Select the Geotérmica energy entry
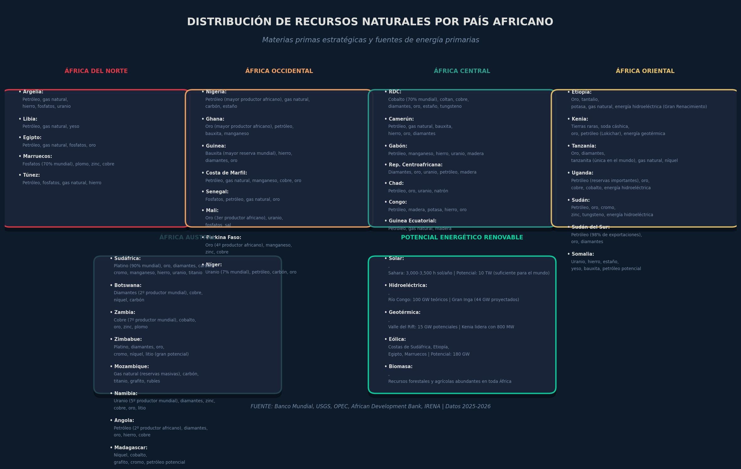 pyautogui.click(x=402, y=312)
